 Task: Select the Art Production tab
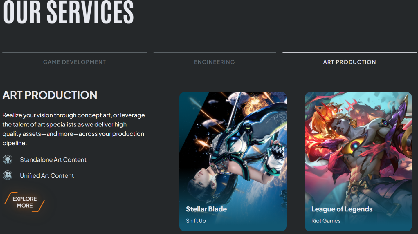click(x=349, y=62)
